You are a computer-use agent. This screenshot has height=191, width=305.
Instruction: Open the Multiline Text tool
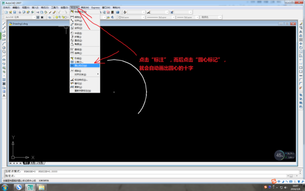tap(4, 96)
